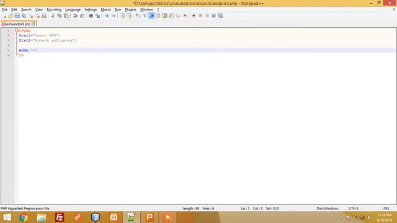Print the document using the printer icon
This screenshot has width=397, height=223.
pyautogui.click(x=44, y=15)
